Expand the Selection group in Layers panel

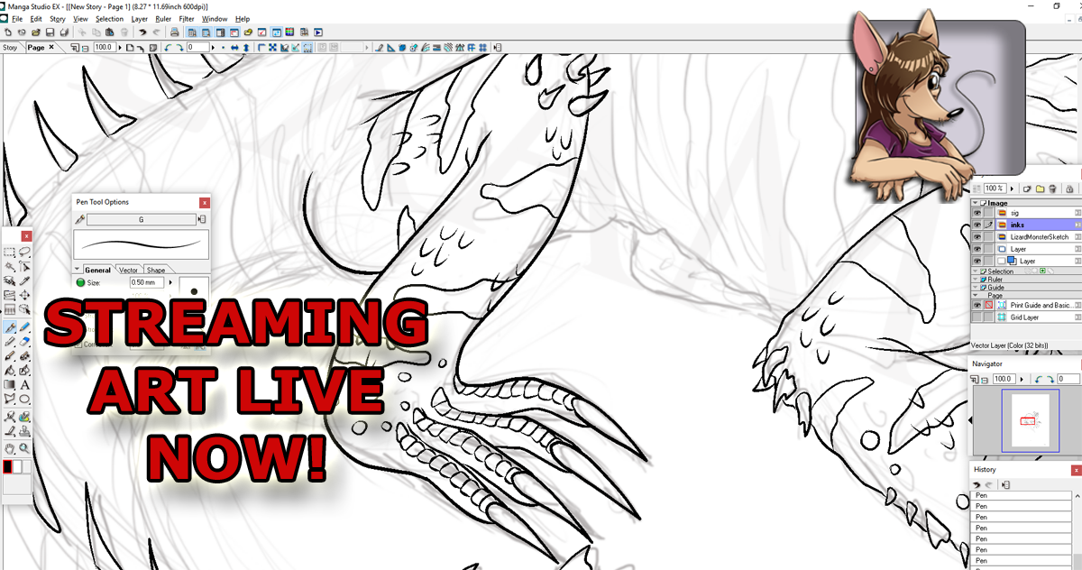(x=975, y=271)
